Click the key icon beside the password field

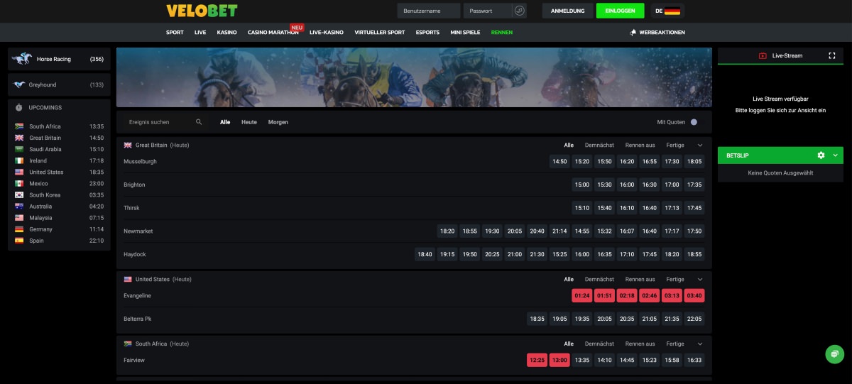[x=520, y=11]
